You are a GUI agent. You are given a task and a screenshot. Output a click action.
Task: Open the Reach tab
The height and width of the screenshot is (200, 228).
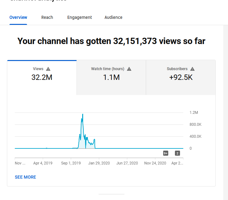coord(47,17)
